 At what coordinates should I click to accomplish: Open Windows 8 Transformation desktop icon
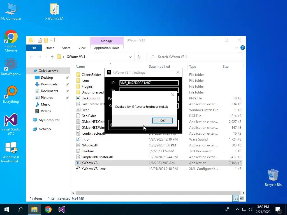pyautogui.click(x=11, y=152)
